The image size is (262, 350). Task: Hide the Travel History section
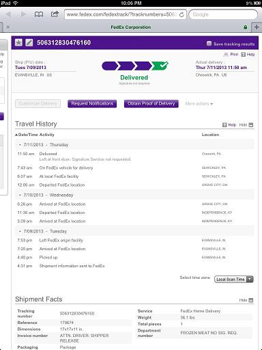coord(246,125)
